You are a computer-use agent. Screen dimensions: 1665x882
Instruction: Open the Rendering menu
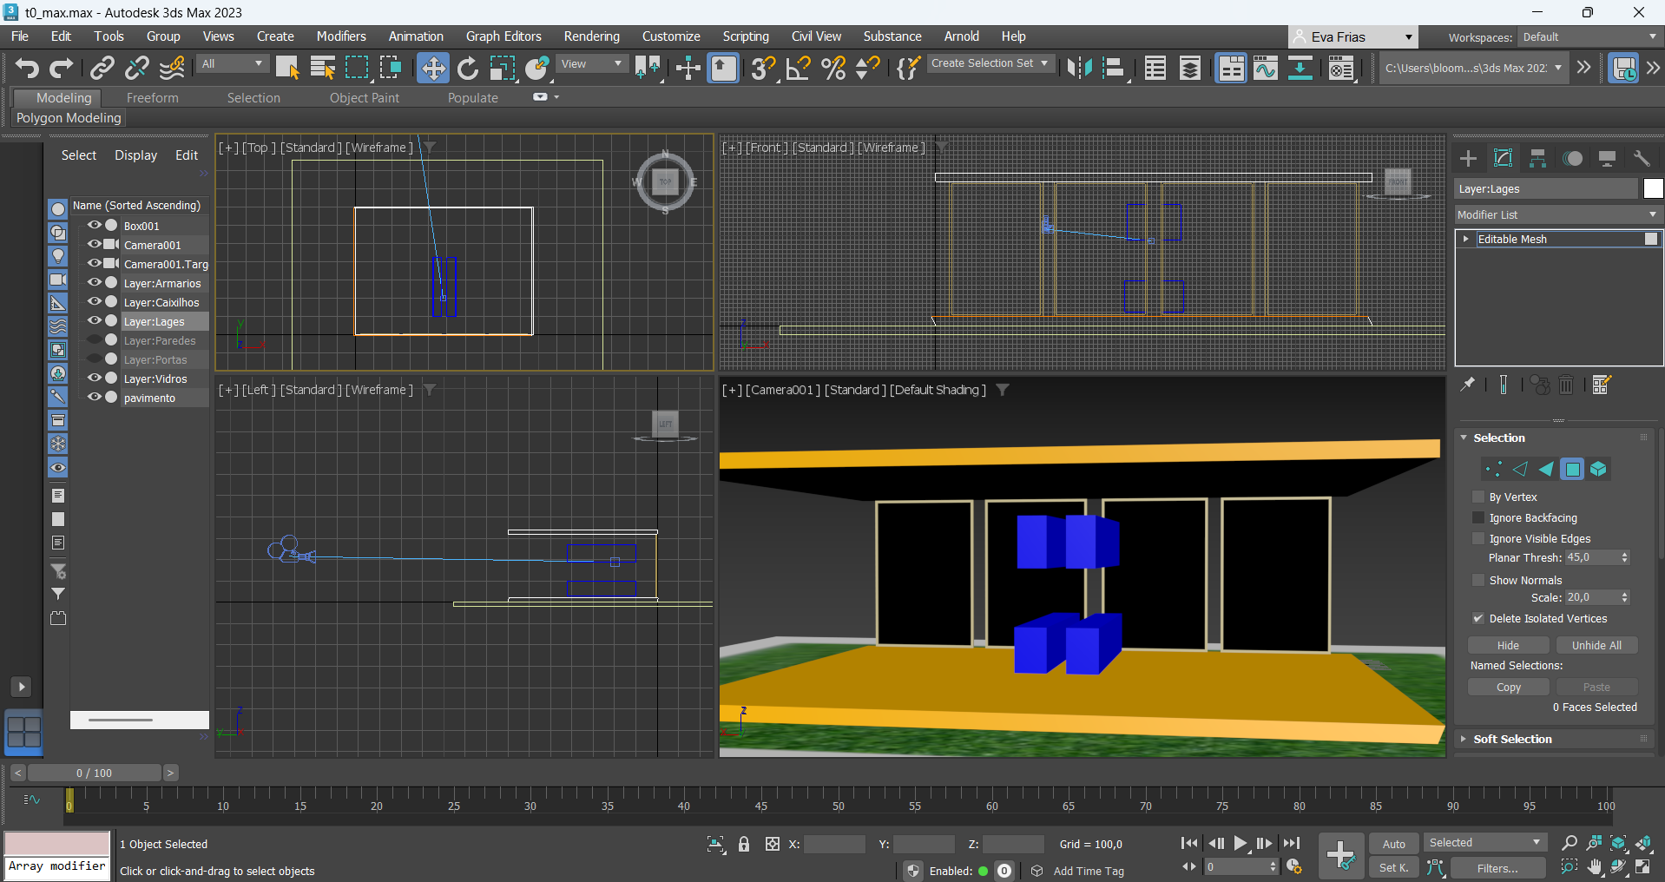tap(591, 36)
